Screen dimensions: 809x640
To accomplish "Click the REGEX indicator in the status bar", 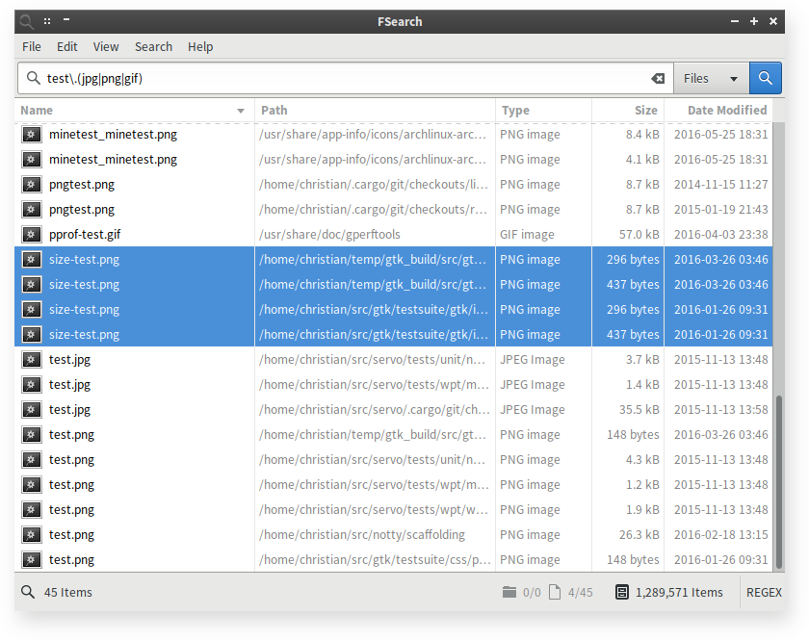I will (x=764, y=593).
